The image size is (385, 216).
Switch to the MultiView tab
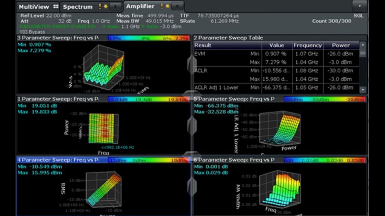pyautogui.click(x=35, y=6)
